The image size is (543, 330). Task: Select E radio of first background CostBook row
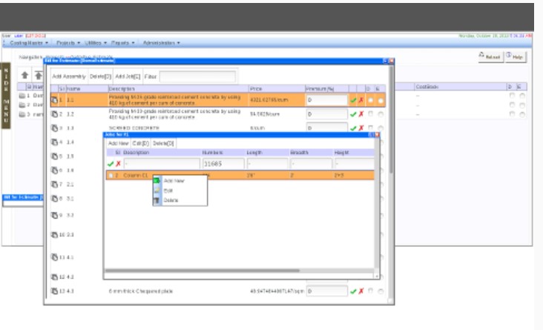point(522,96)
